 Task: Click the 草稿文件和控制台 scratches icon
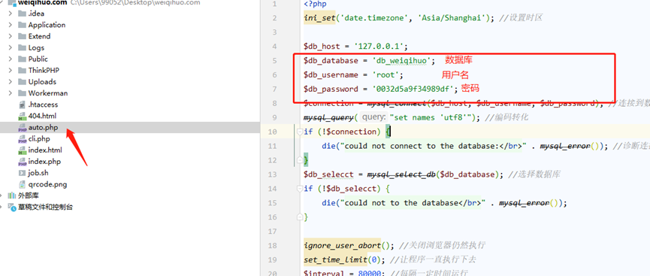point(12,207)
